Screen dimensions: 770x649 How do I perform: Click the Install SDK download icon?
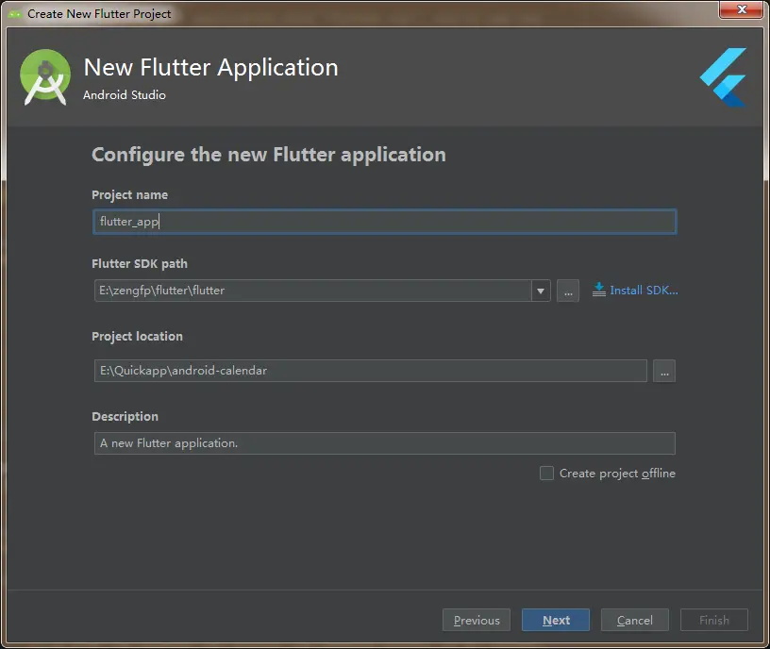598,290
